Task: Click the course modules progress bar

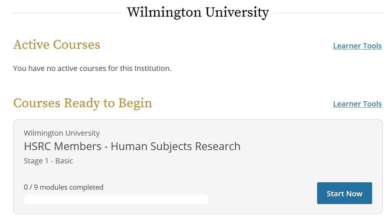Action: click(116, 200)
